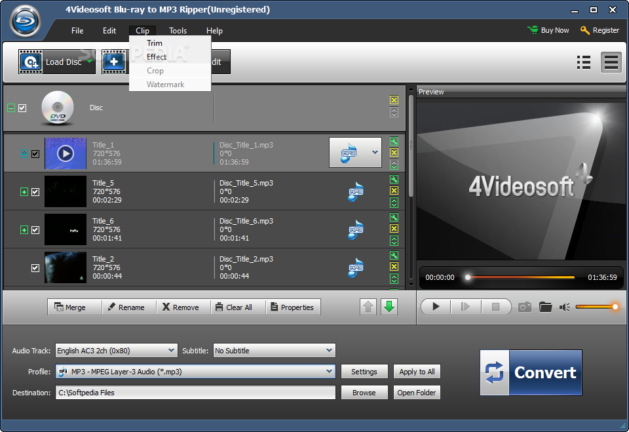Viewport: 629px width, 432px height.
Task: Click the MP3 format icon for Title_5
Action: pyautogui.click(x=356, y=191)
